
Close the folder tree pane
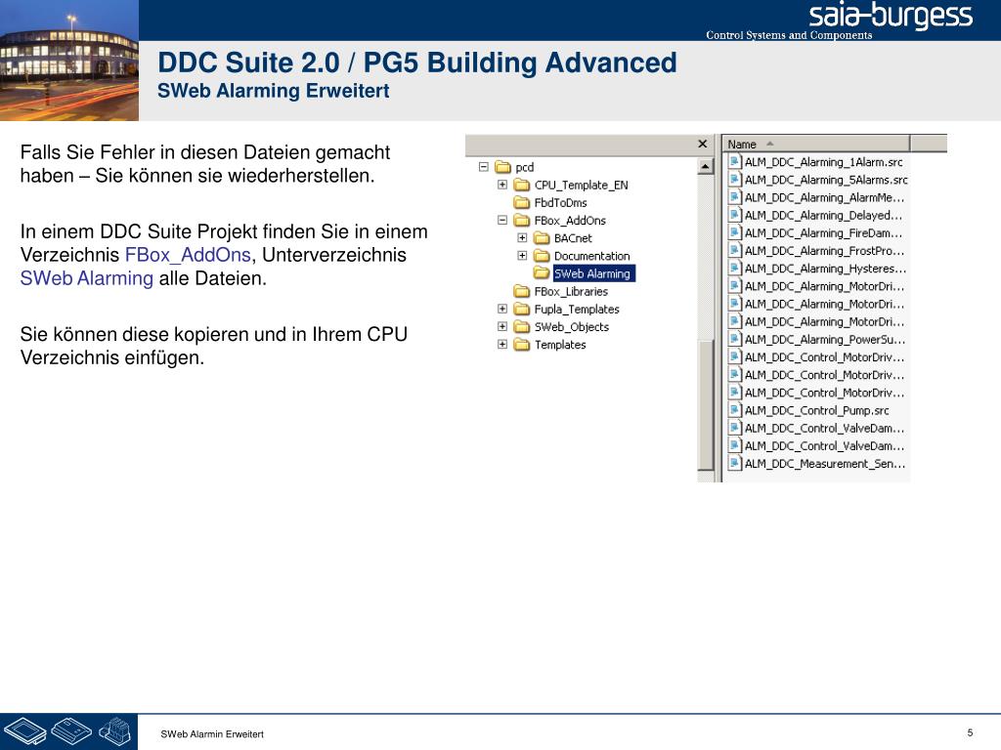[x=702, y=145]
